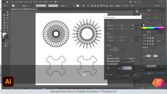Open the Stock (St) panel icon
The image size is (167, 94).
(x=137, y=11)
